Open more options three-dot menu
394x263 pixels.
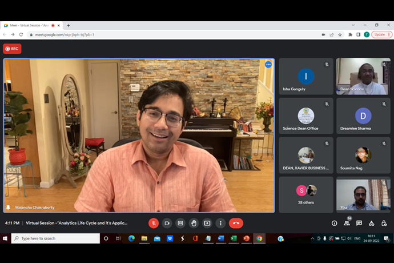[221, 223]
